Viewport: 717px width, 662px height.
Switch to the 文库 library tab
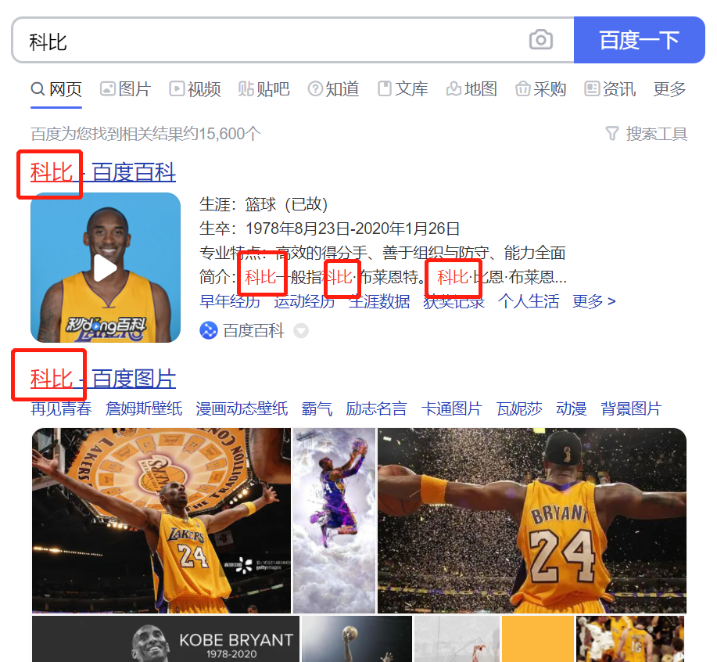(403, 88)
